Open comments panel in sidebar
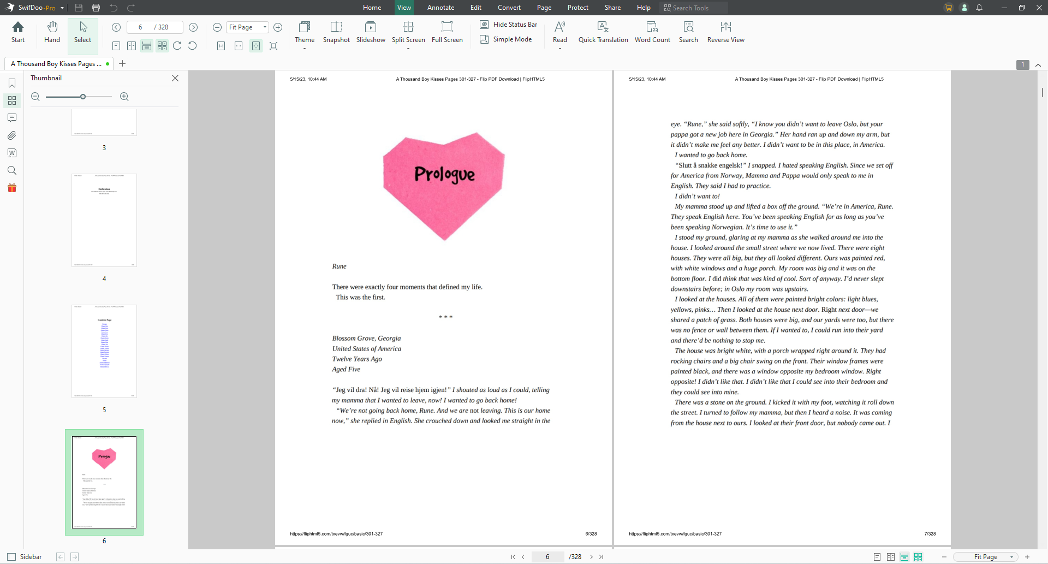1048x564 pixels. click(12, 118)
